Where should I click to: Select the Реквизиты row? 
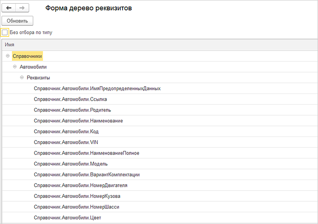(x=159, y=78)
